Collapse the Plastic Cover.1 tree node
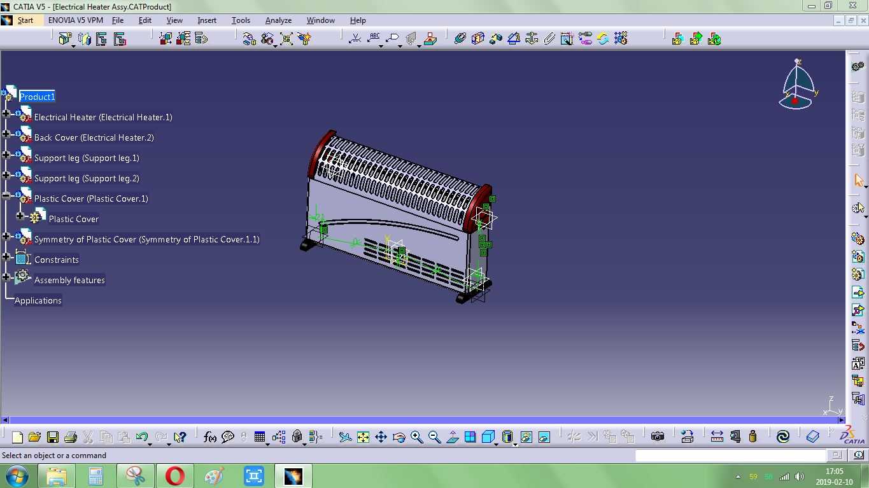This screenshot has width=869, height=488. [6, 195]
